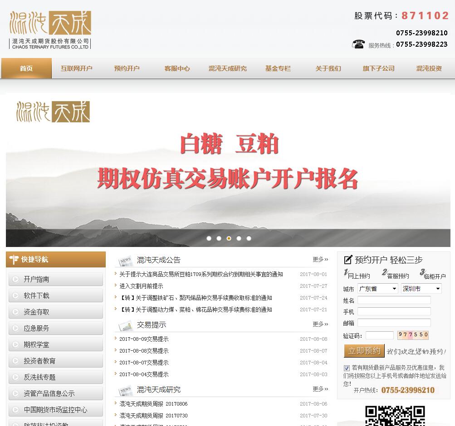
Task: Refresh the 977550 captcha image
Action: click(413, 335)
